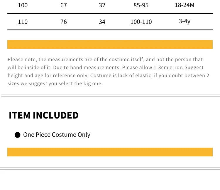Click the 'select the big one' text
The height and width of the screenshot is (190, 220).
[x=81, y=84]
